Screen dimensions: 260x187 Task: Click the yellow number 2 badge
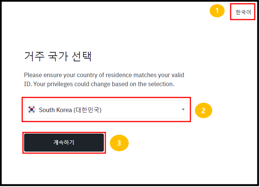(x=203, y=111)
